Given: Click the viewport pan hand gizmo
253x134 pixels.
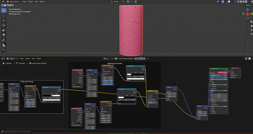Looking at the screenshot, I should (x=252, y=26).
